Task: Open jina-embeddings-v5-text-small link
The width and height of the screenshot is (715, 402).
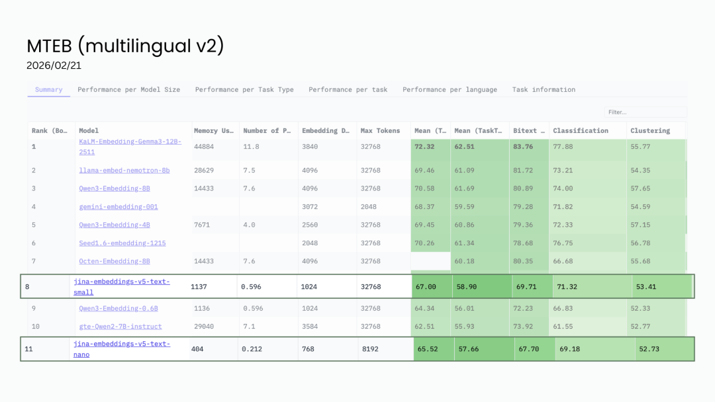Action: (121, 287)
